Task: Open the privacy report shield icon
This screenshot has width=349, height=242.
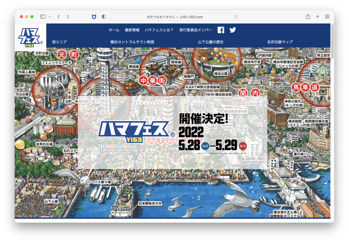Action: pyautogui.click(x=104, y=17)
